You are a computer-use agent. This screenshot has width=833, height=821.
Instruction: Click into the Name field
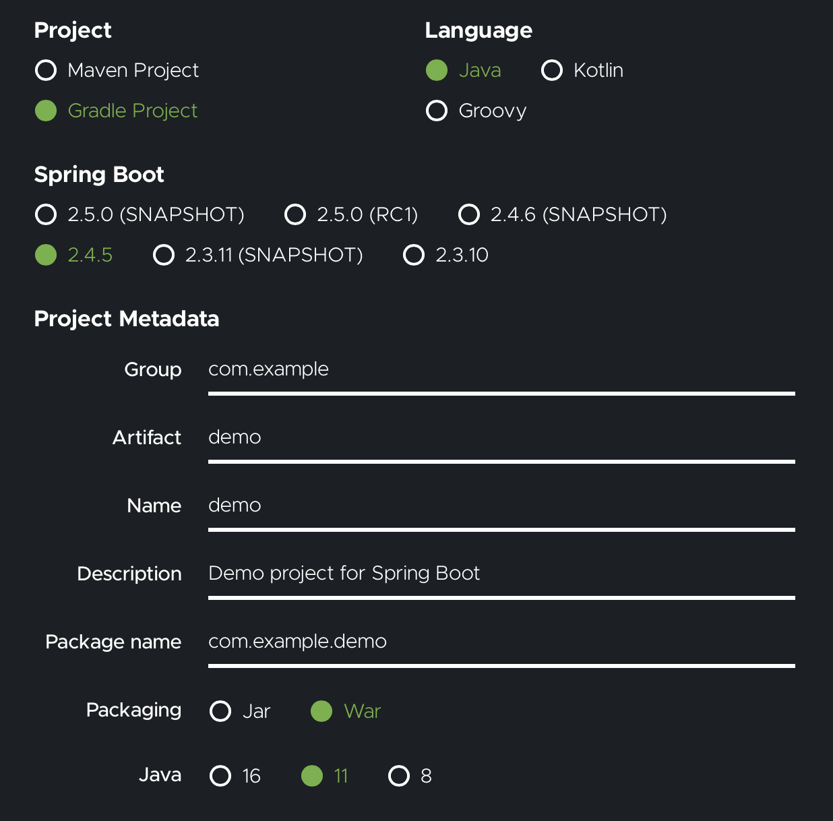[501, 506]
